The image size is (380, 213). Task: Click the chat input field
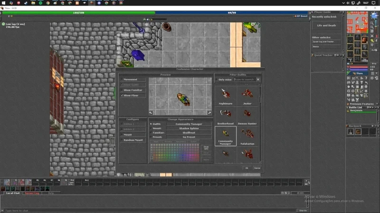tap(150, 211)
